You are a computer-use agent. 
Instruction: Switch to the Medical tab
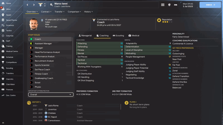134,36
